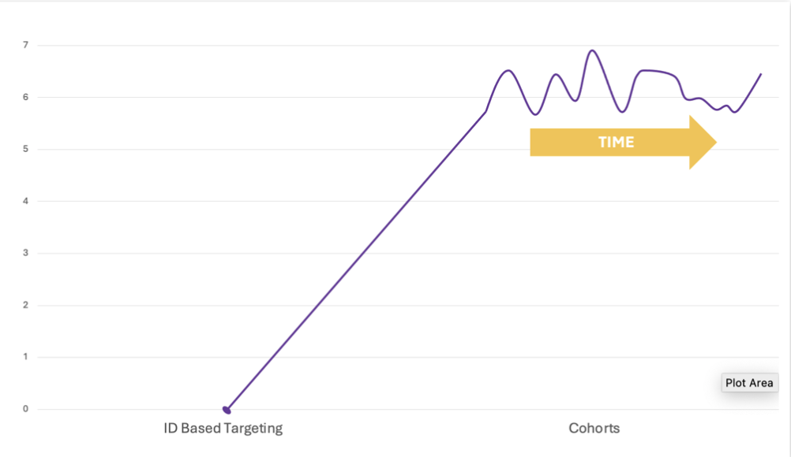Select the y-axis label 6
The height and width of the screenshot is (457, 791).
(25, 98)
